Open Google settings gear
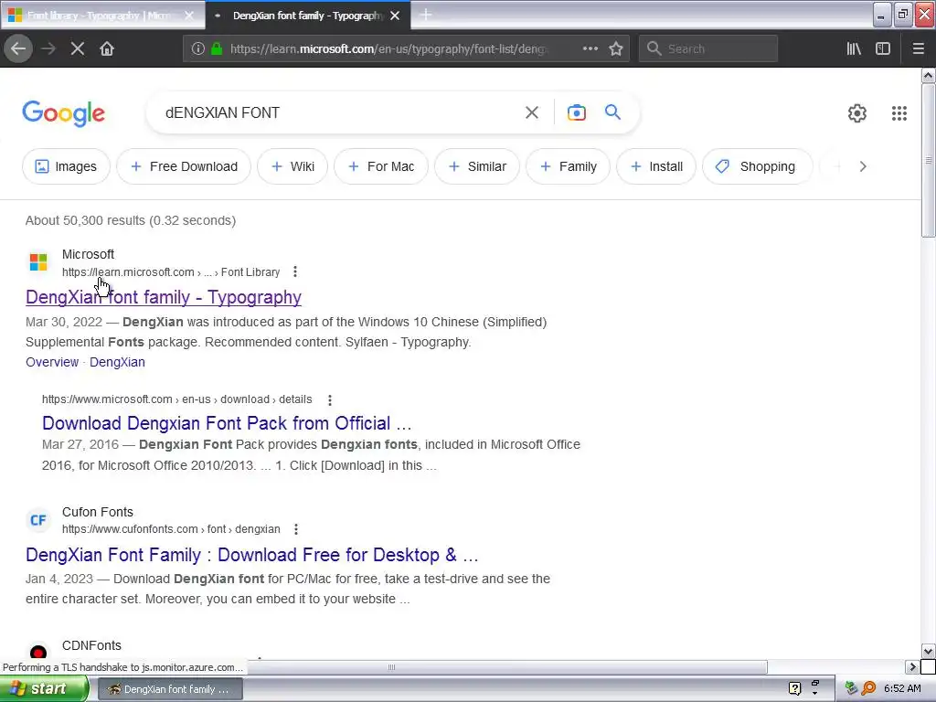 (857, 113)
